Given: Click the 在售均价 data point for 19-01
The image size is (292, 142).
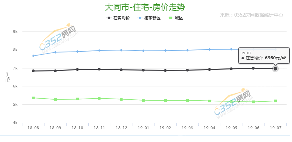Looking at the screenshot, I should [143, 70].
